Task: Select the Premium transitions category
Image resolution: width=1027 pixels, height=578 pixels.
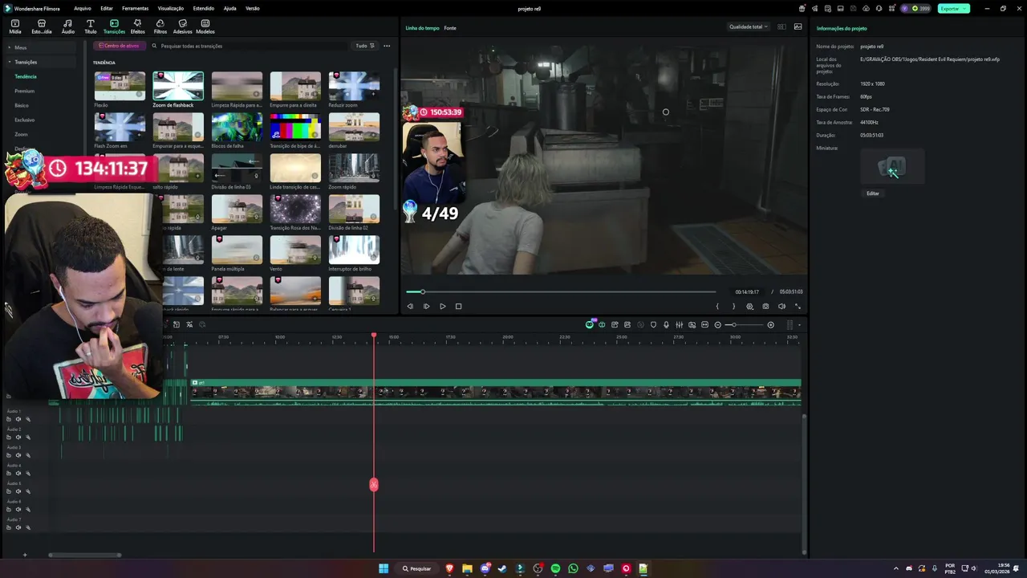Action: [x=24, y=91]
